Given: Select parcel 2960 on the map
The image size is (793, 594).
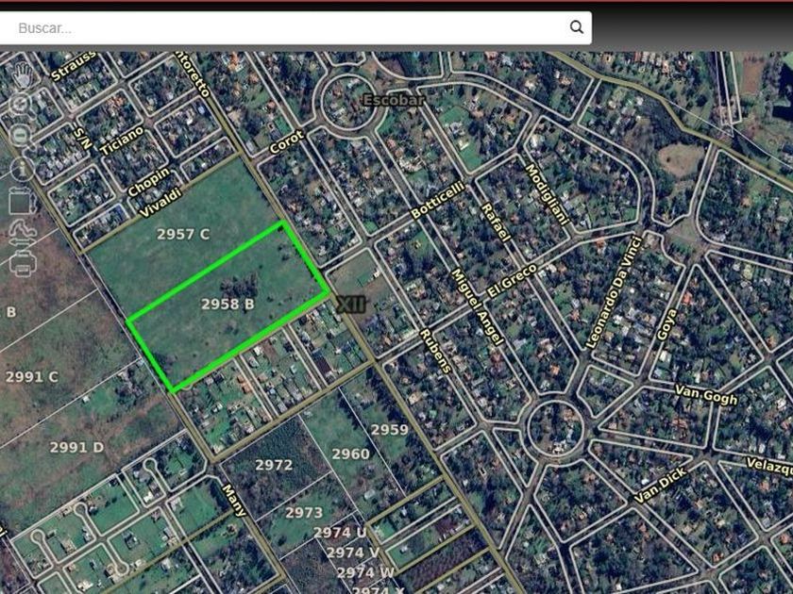Looking at the screenshot, I should point(350,454).
